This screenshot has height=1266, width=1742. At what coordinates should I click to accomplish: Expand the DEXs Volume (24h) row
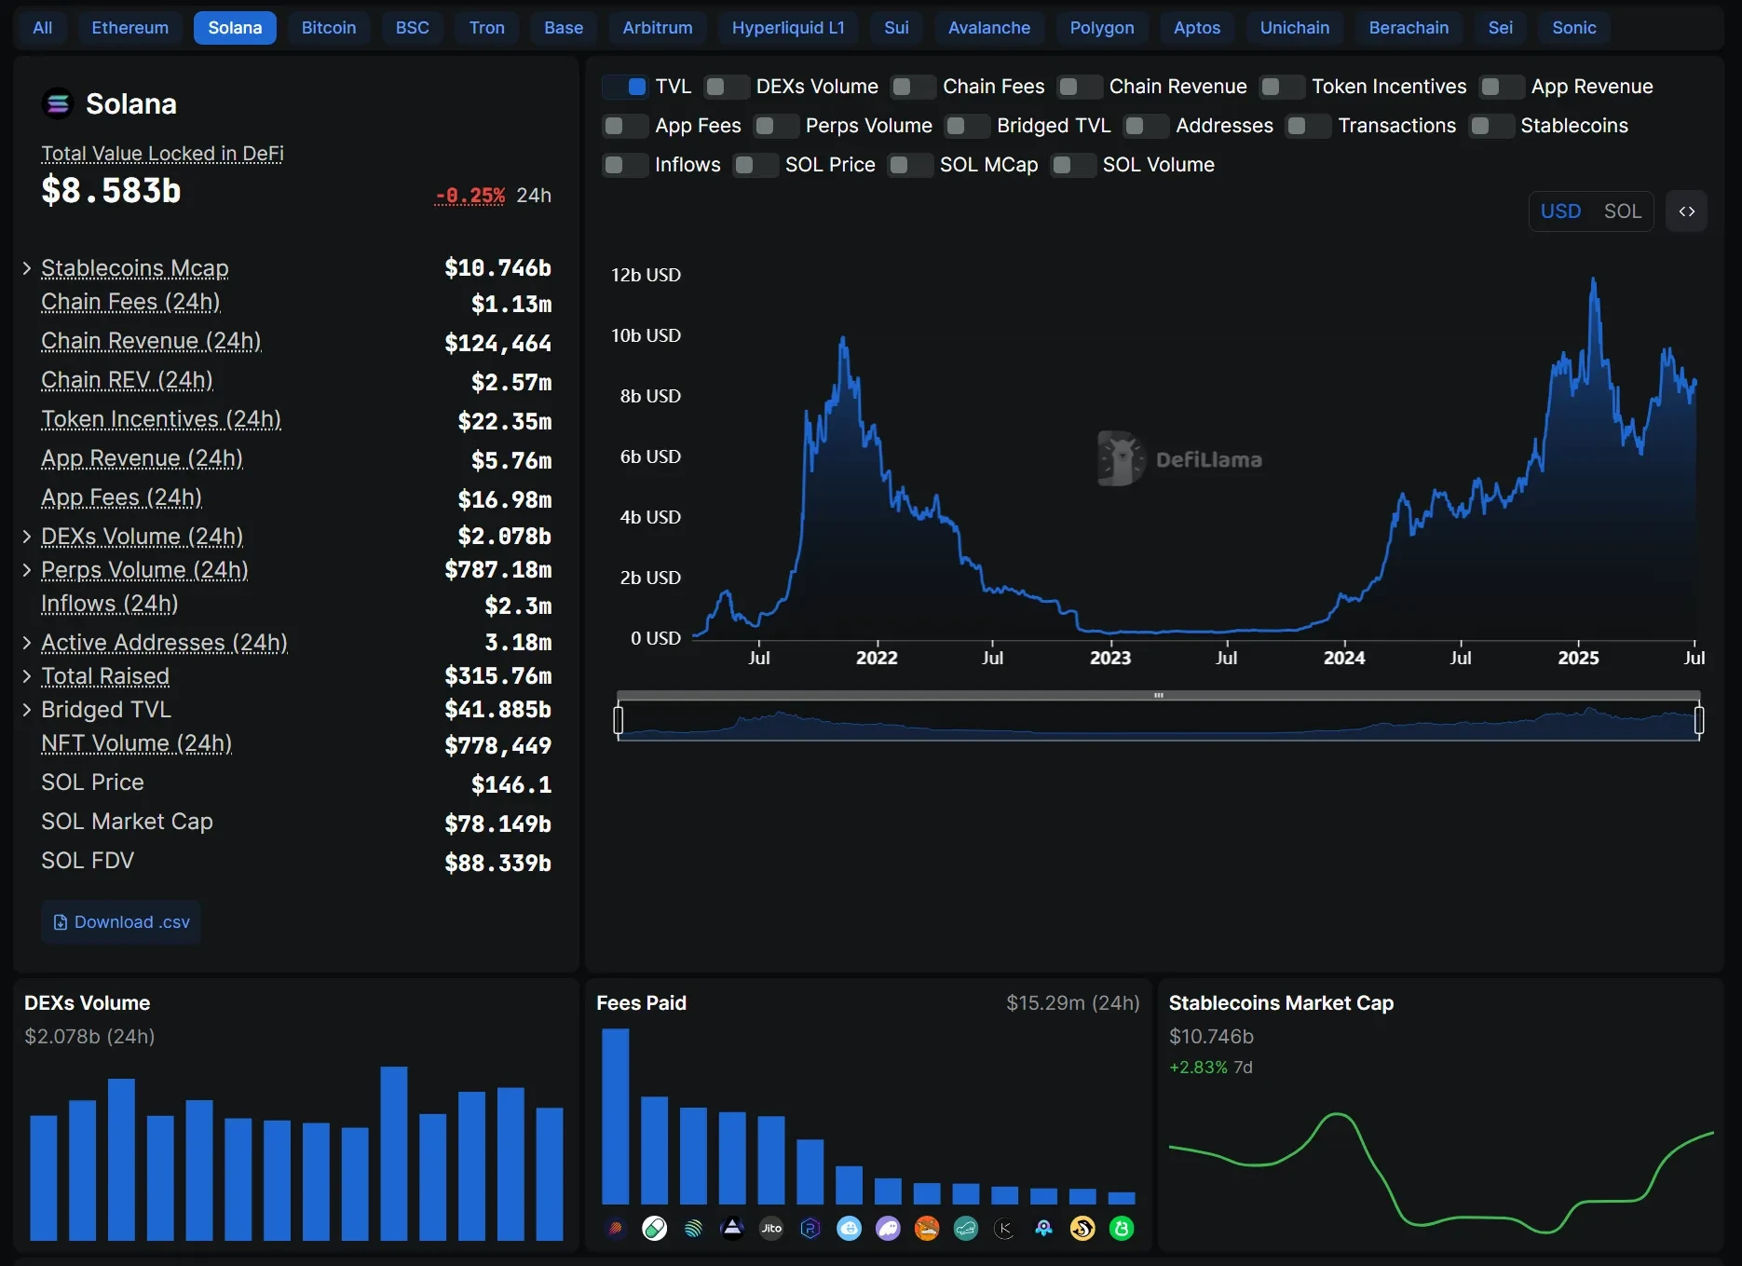click(27, 537)
